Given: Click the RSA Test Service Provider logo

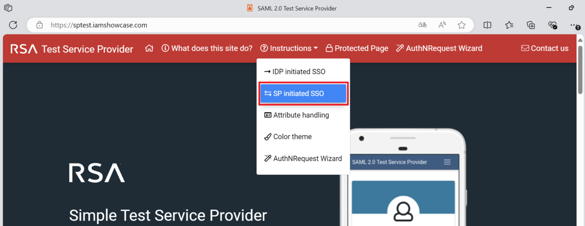Looking at the screenshot, I should (72, 49).
